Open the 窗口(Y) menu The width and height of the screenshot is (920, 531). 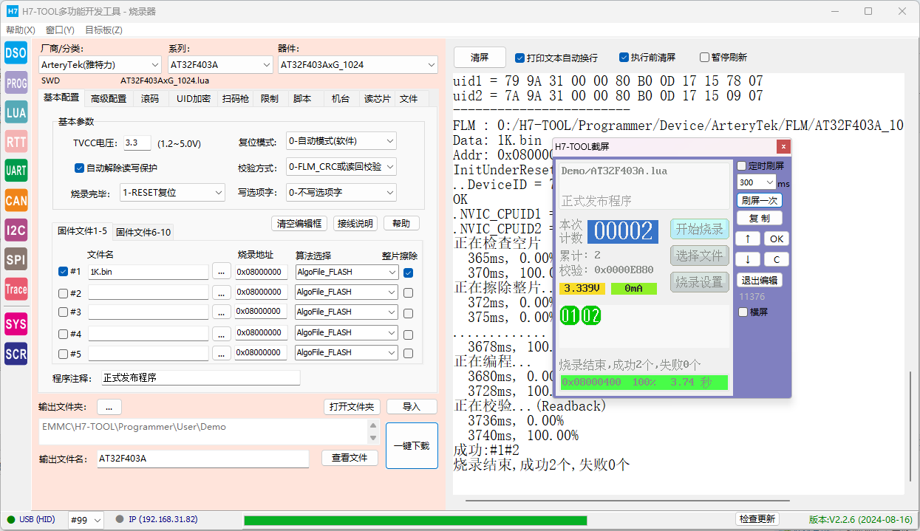60,30
